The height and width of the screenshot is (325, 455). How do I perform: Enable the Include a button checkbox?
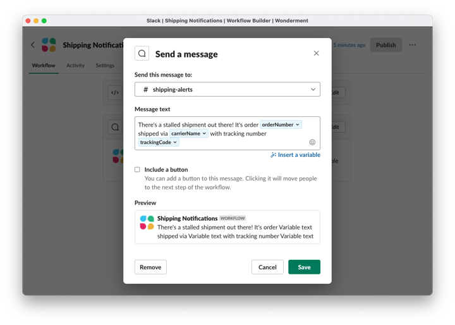pos(137,169)
